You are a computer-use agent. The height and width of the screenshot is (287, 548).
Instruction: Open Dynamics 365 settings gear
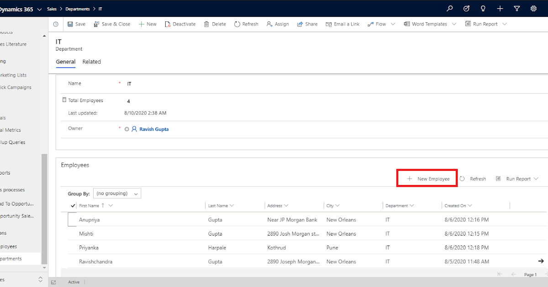click(x=533, y=8)
